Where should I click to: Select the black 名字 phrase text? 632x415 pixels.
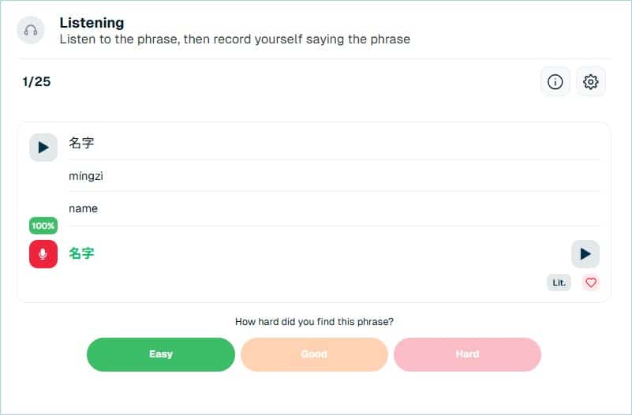tap(82, 144)
